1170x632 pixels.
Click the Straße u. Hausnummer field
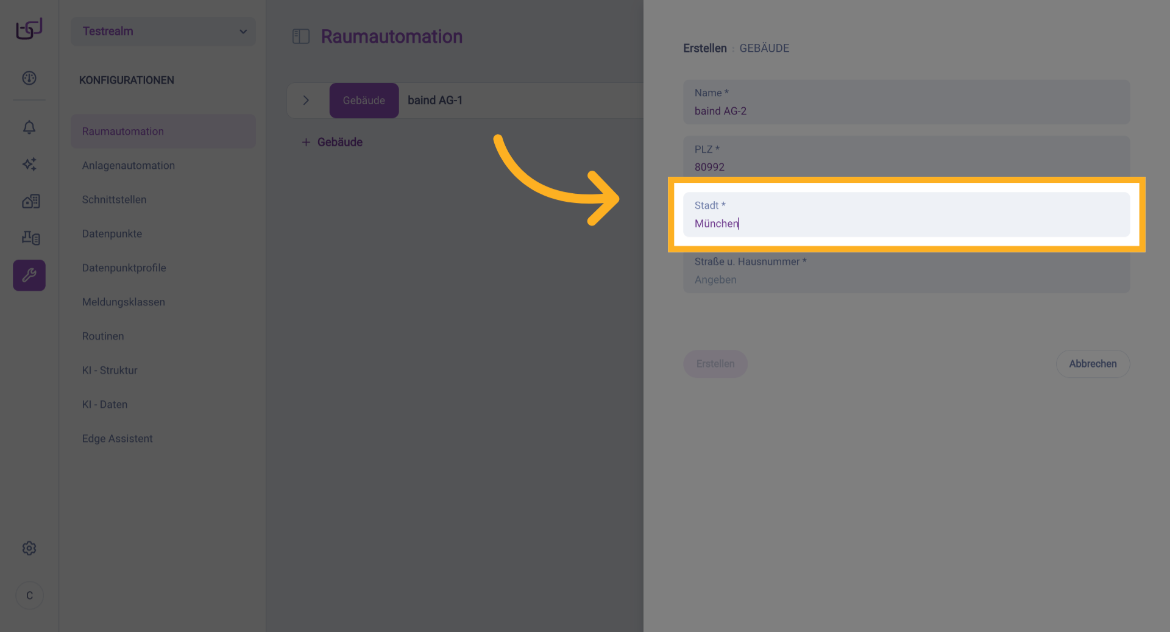[906, 279]
